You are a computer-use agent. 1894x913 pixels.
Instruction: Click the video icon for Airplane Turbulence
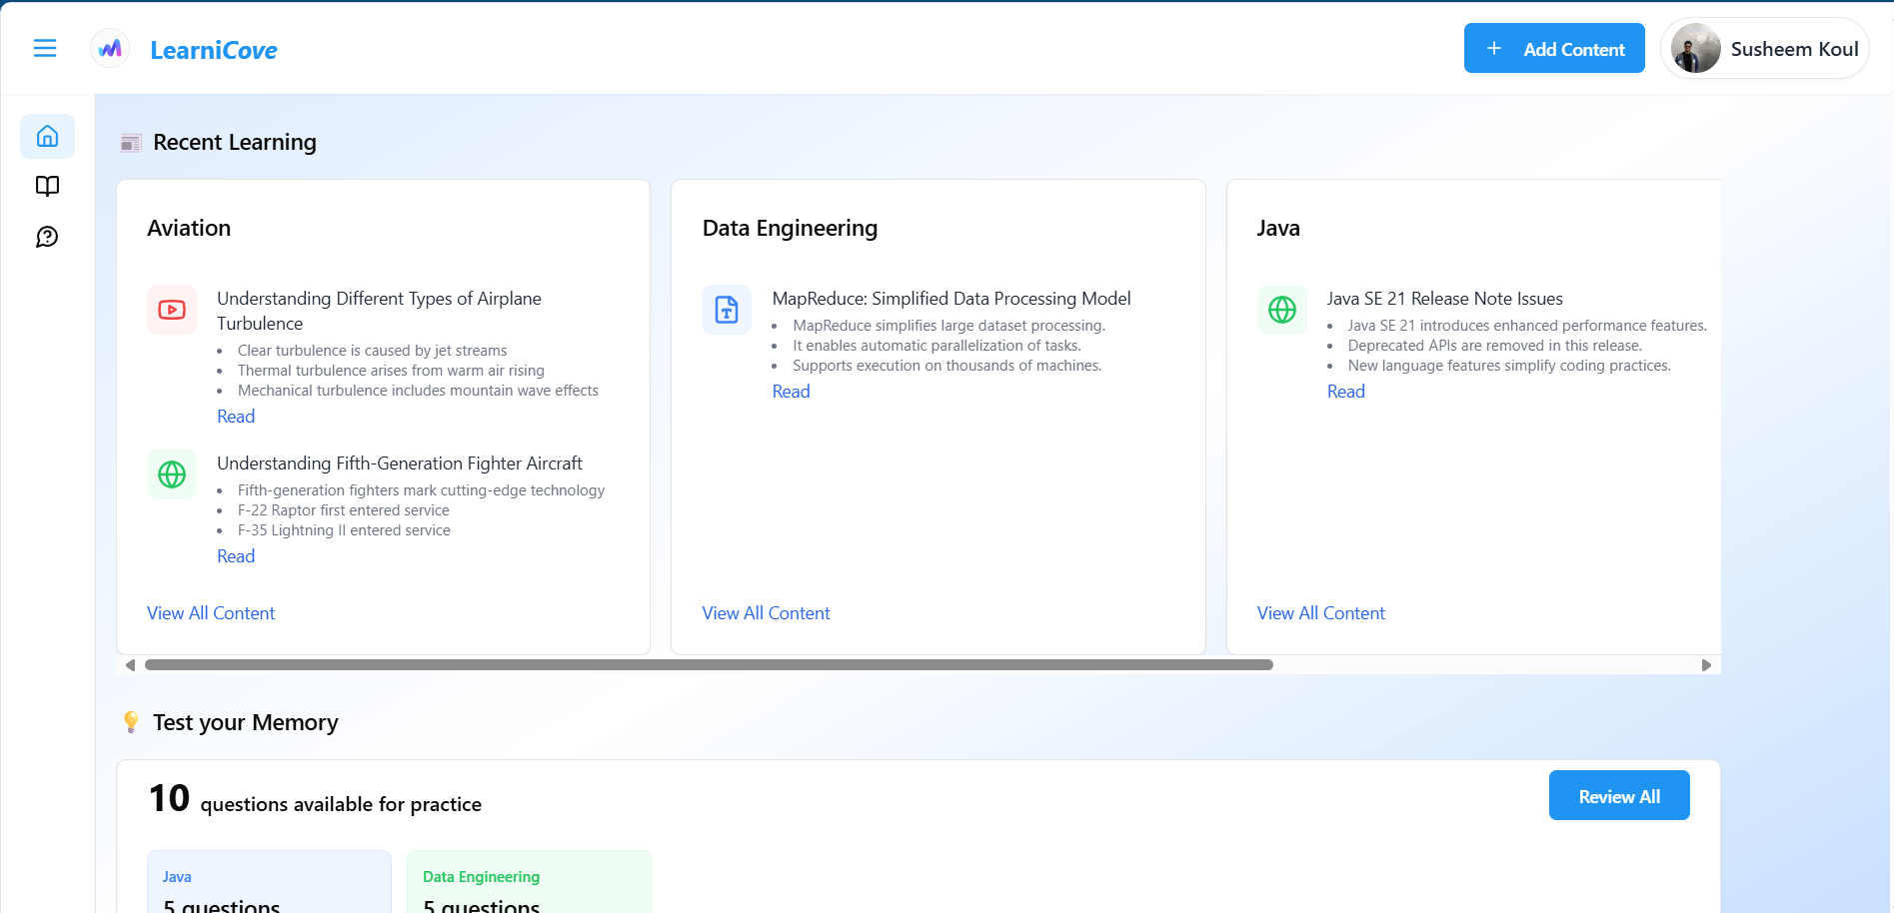(x=172, y=310)
